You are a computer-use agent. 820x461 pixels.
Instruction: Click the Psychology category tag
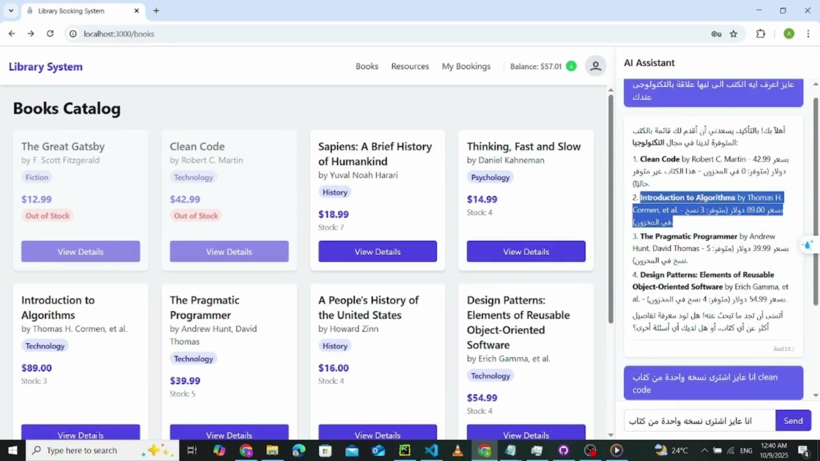click(490, 177)
